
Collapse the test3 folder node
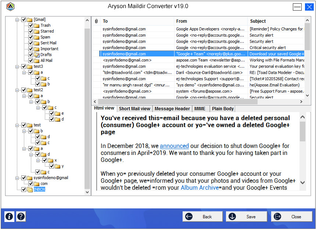pyautogui.click(x=17, y=66)
